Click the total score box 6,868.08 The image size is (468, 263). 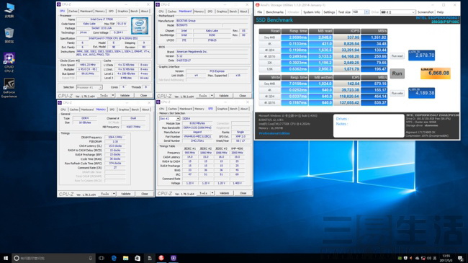coord(435,73)
